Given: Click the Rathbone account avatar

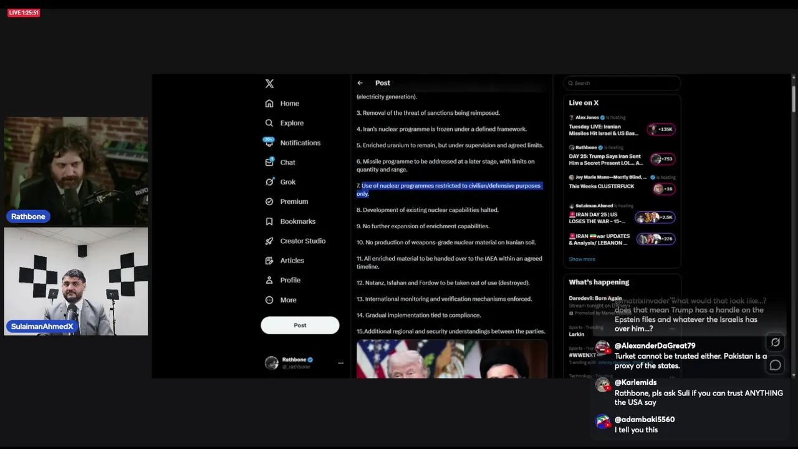Looking at the screenshot, I should pyautogui.click(x=272, y=363).
